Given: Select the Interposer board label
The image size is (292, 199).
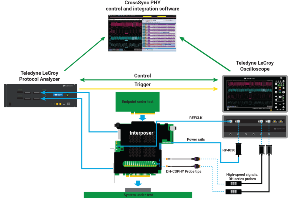Looking at the screenshot, I should [x=141, y=133].
